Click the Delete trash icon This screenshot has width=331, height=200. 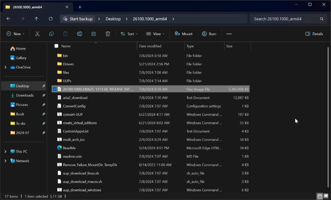pyautogui.click(x=108, y=34)
